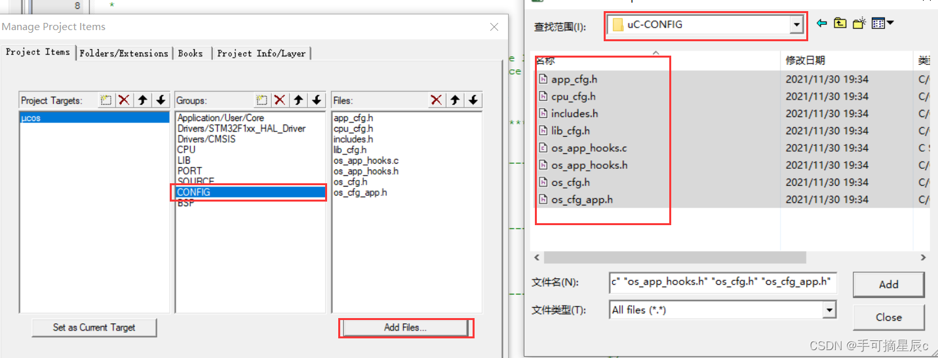Move group up arrow in Groups header
This screenshot has width=938, height=358.
point(298,100)
